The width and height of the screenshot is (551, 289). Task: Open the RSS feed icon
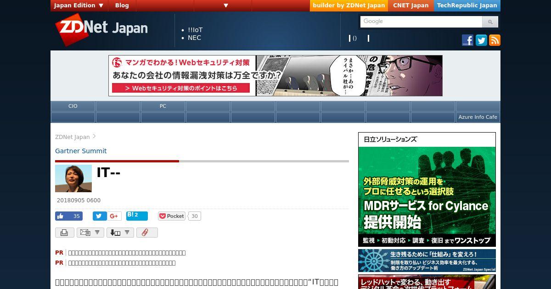point(495,40)
